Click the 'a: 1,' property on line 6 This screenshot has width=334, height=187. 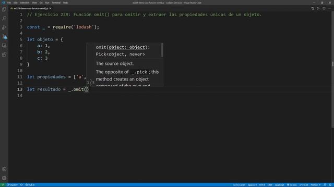click(x=43, y=46)
